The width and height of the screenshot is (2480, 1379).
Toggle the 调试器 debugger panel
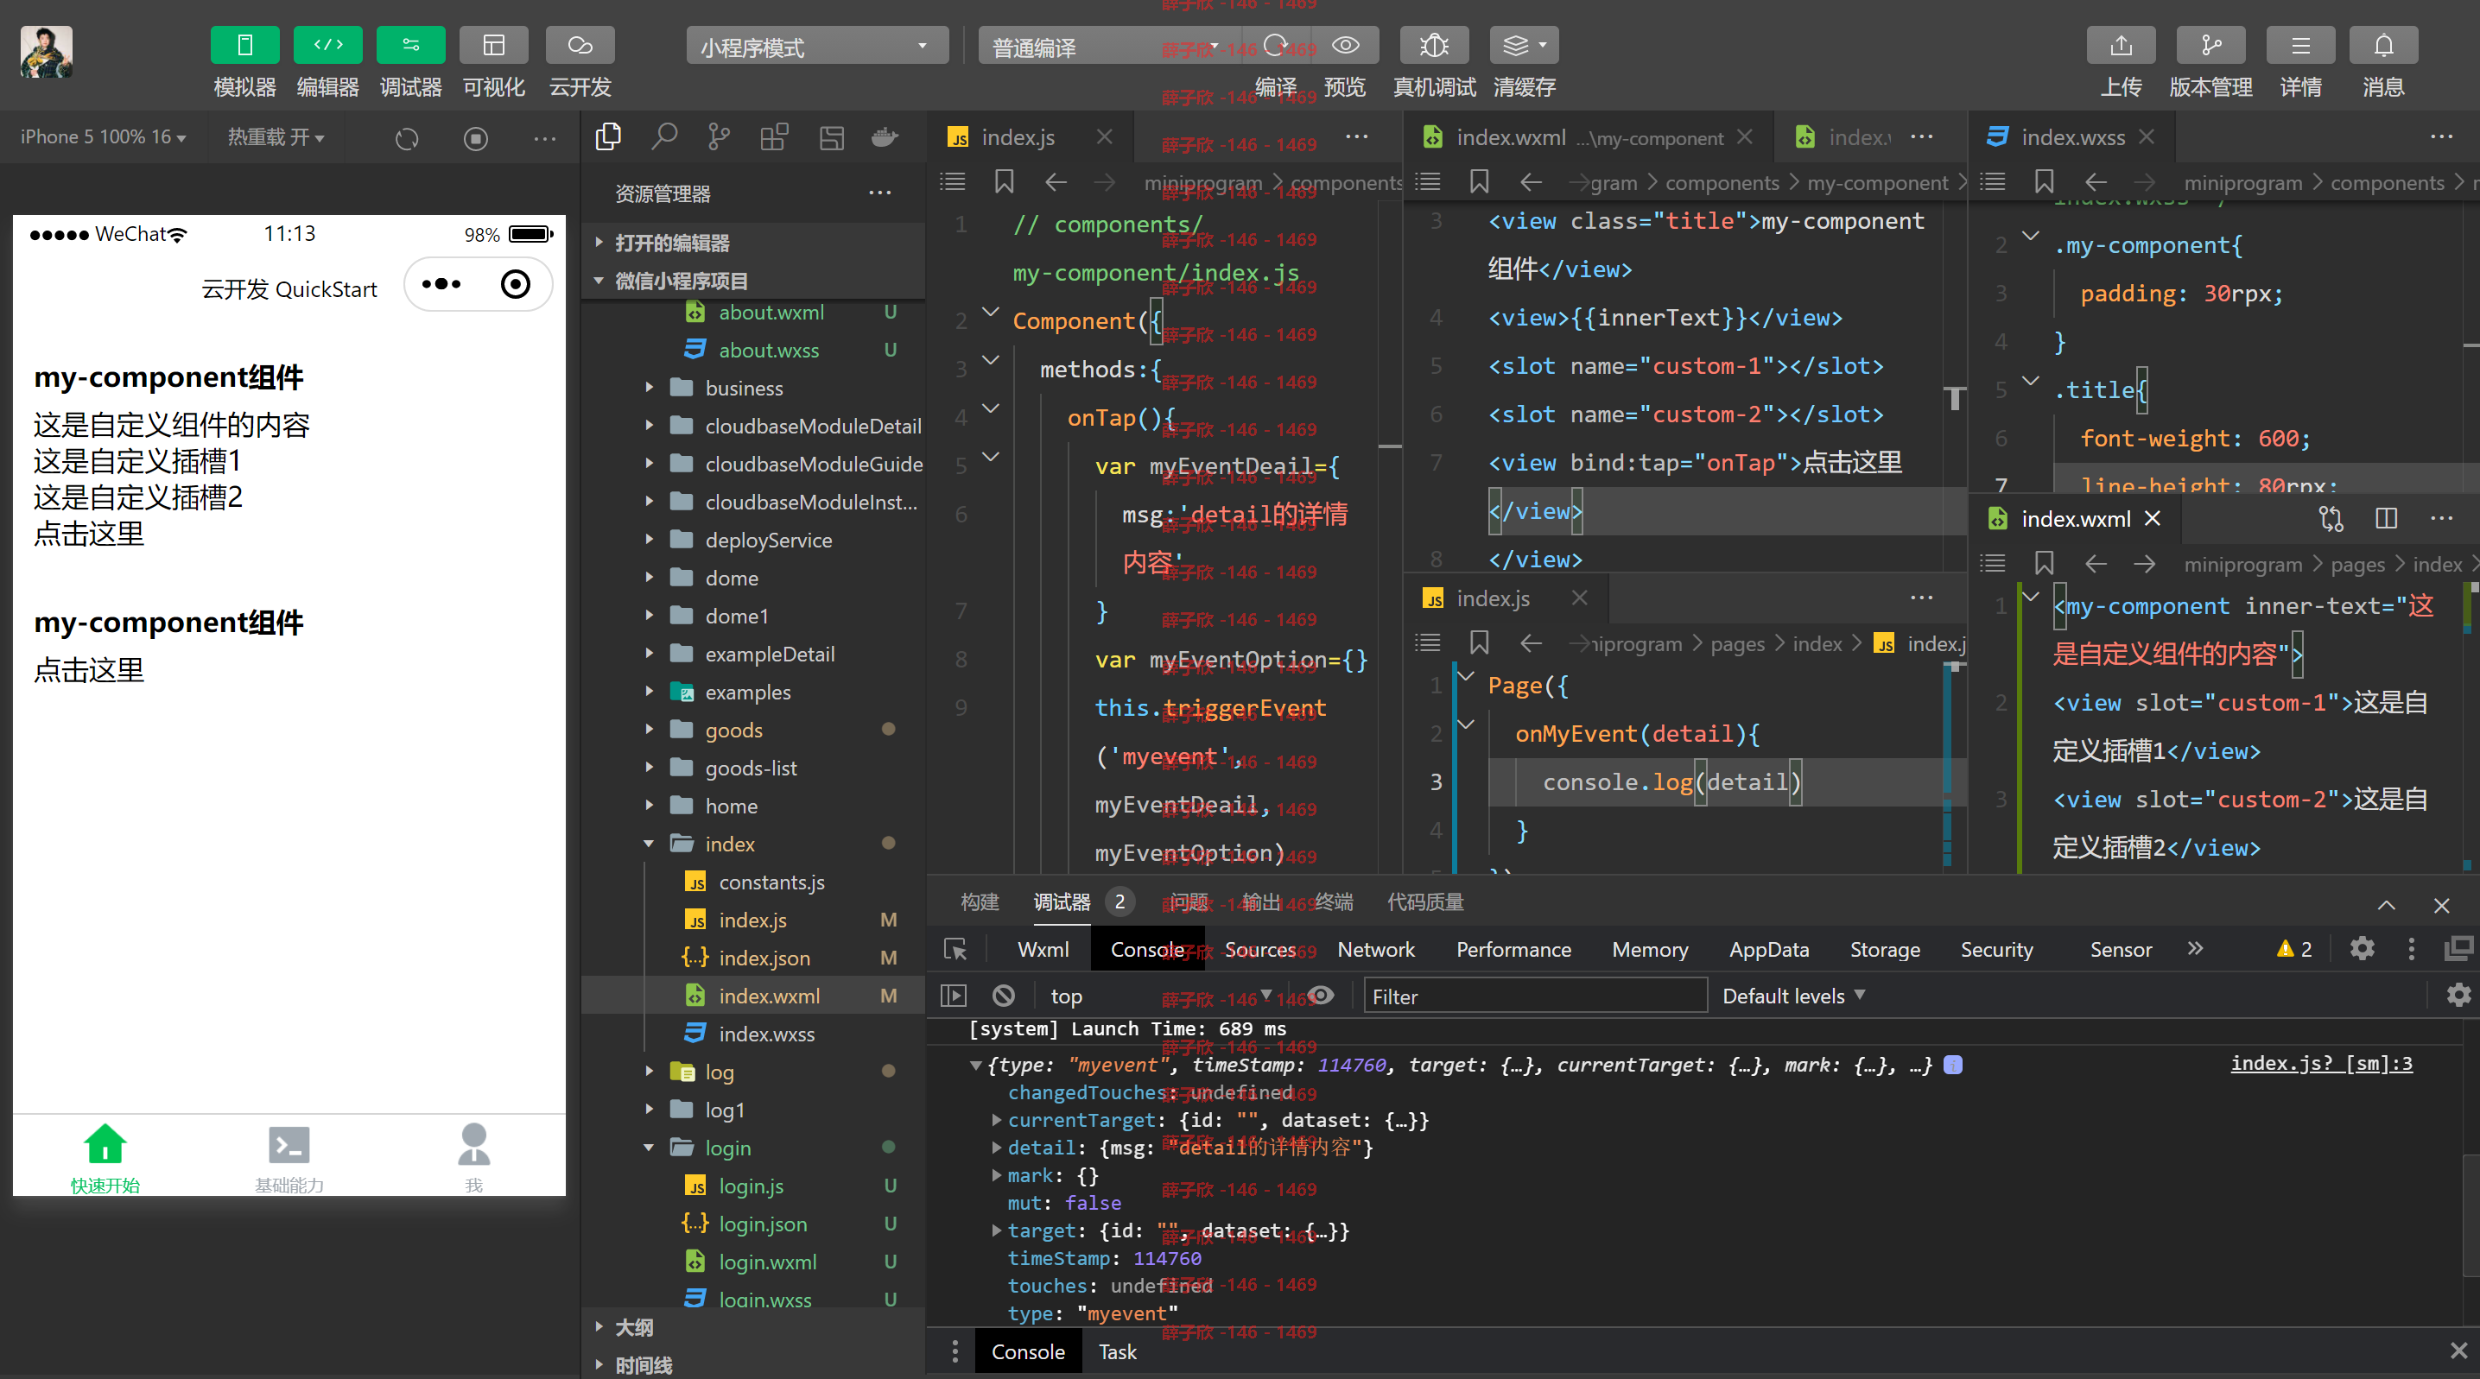(411, 45)
